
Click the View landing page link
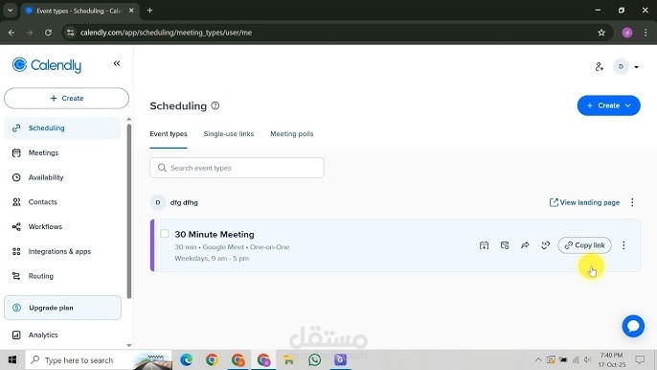[x=584, y=202]
